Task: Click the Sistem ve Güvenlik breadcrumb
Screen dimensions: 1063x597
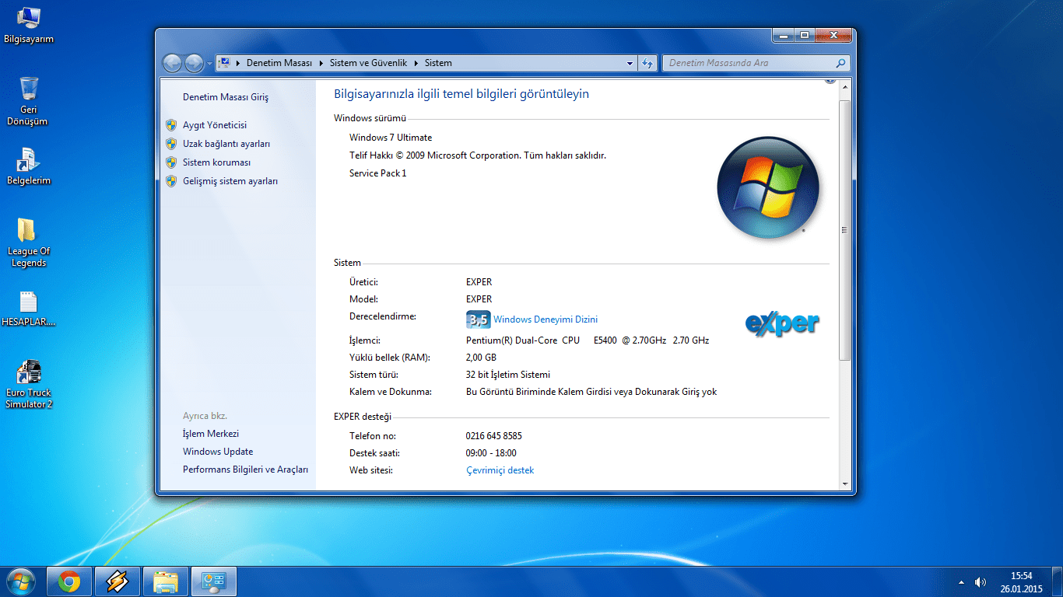Action: click(368, 63)
